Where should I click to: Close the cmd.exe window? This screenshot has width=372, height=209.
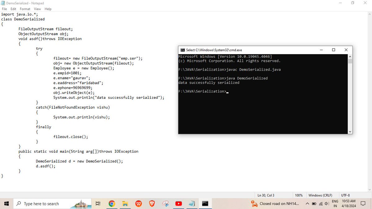(346, 50)
